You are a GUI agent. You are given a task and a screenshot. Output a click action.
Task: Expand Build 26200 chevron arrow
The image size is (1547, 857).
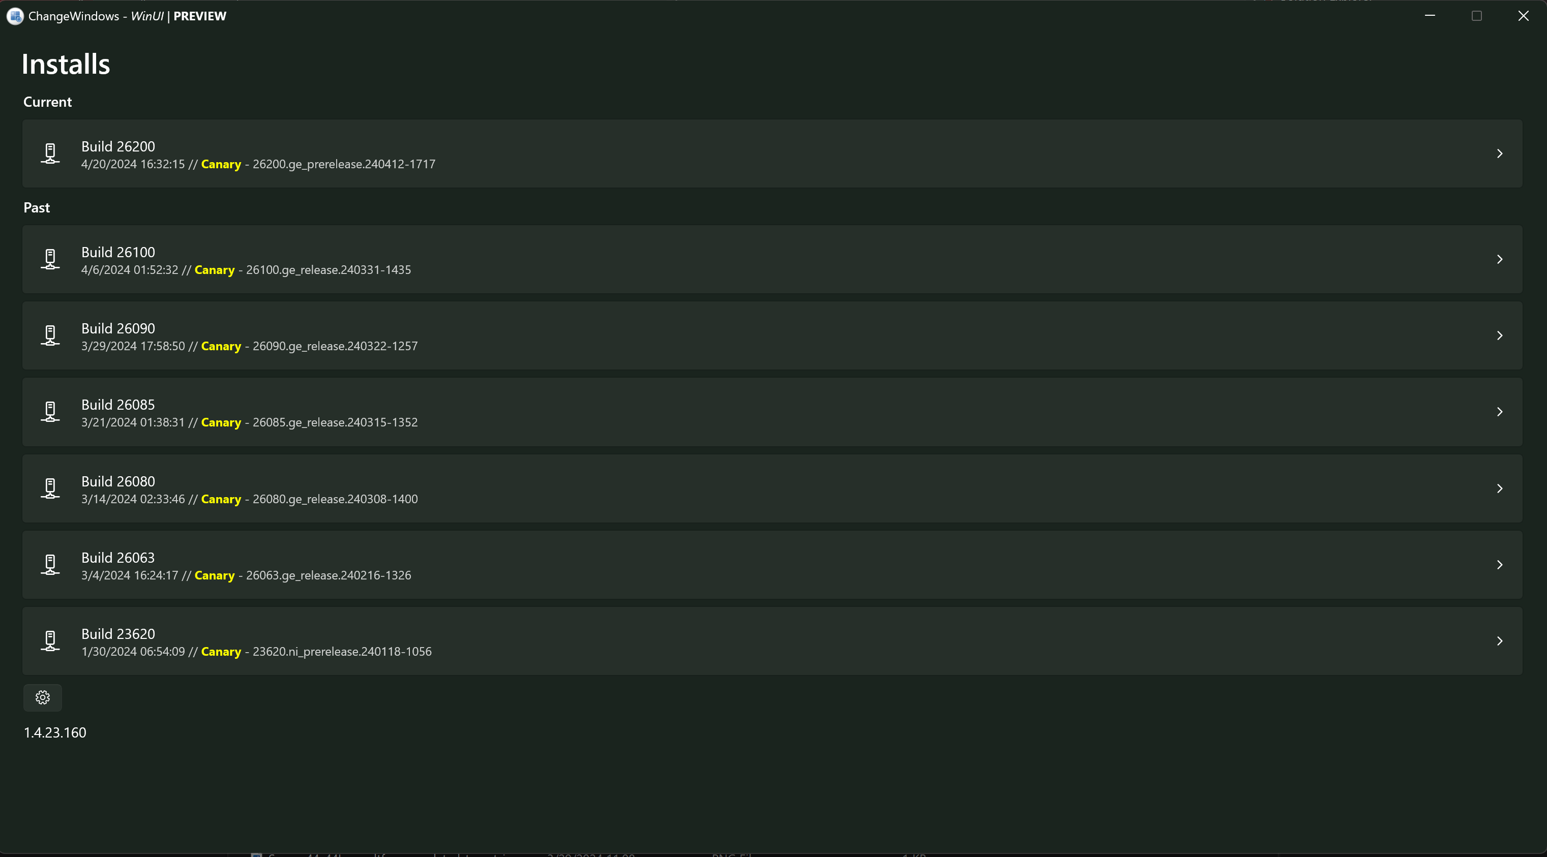1500,154
